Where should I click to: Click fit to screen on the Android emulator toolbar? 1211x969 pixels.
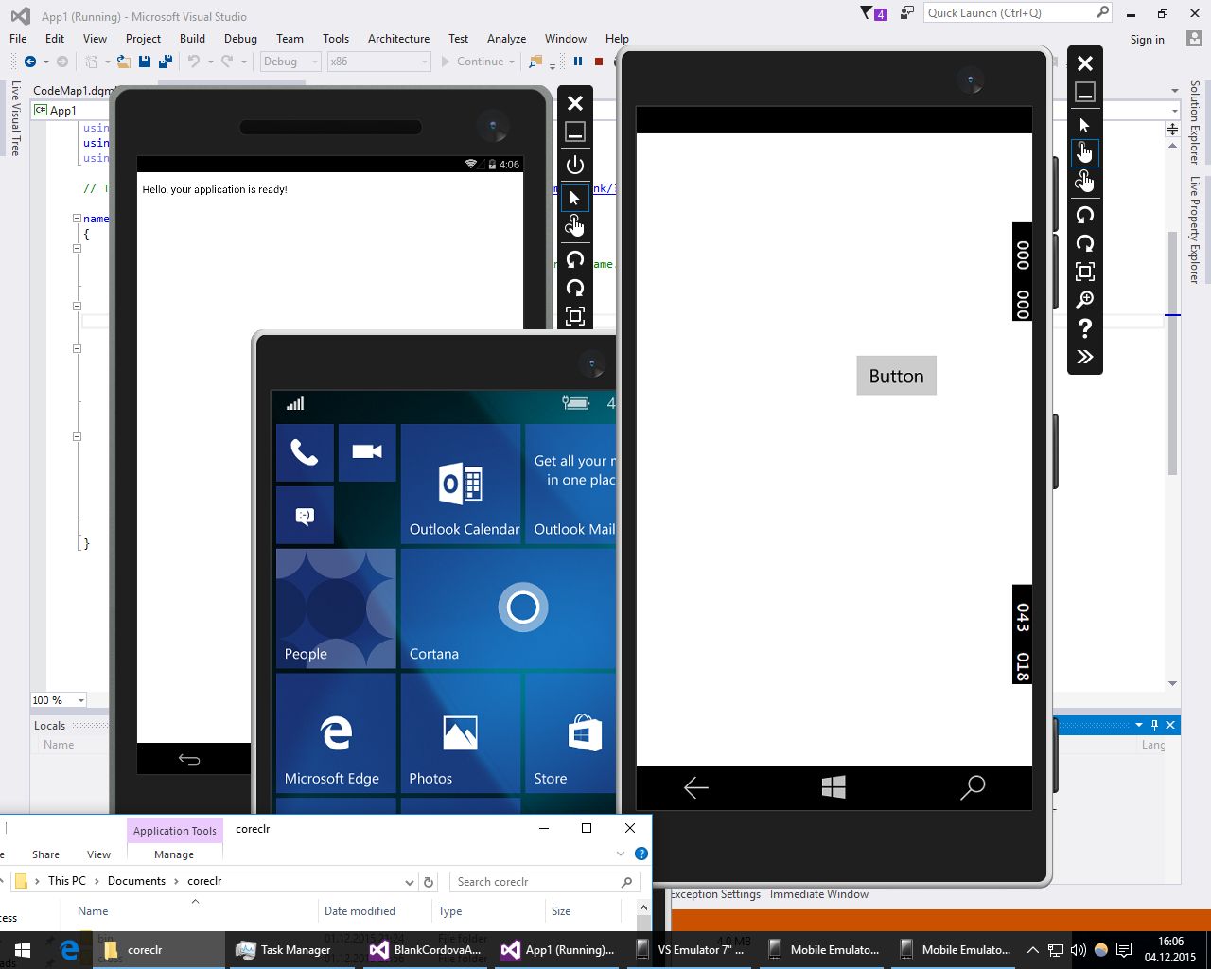coord(575,316)
